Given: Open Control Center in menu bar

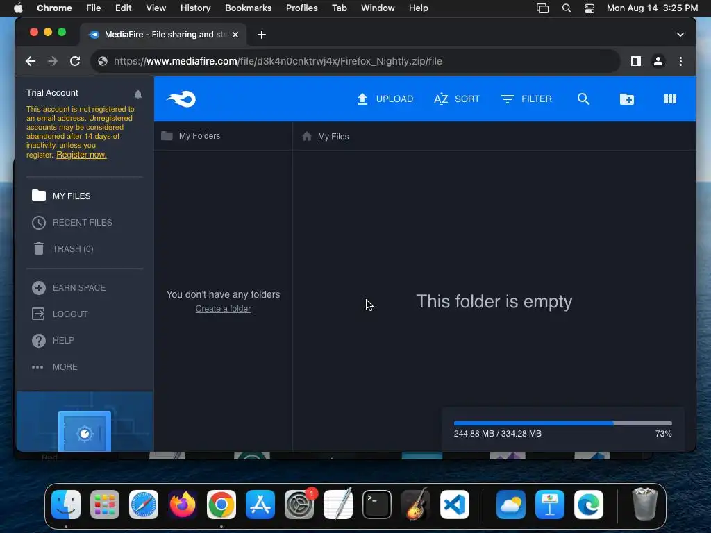Looking at the screenshot, I should coord(589,8).
